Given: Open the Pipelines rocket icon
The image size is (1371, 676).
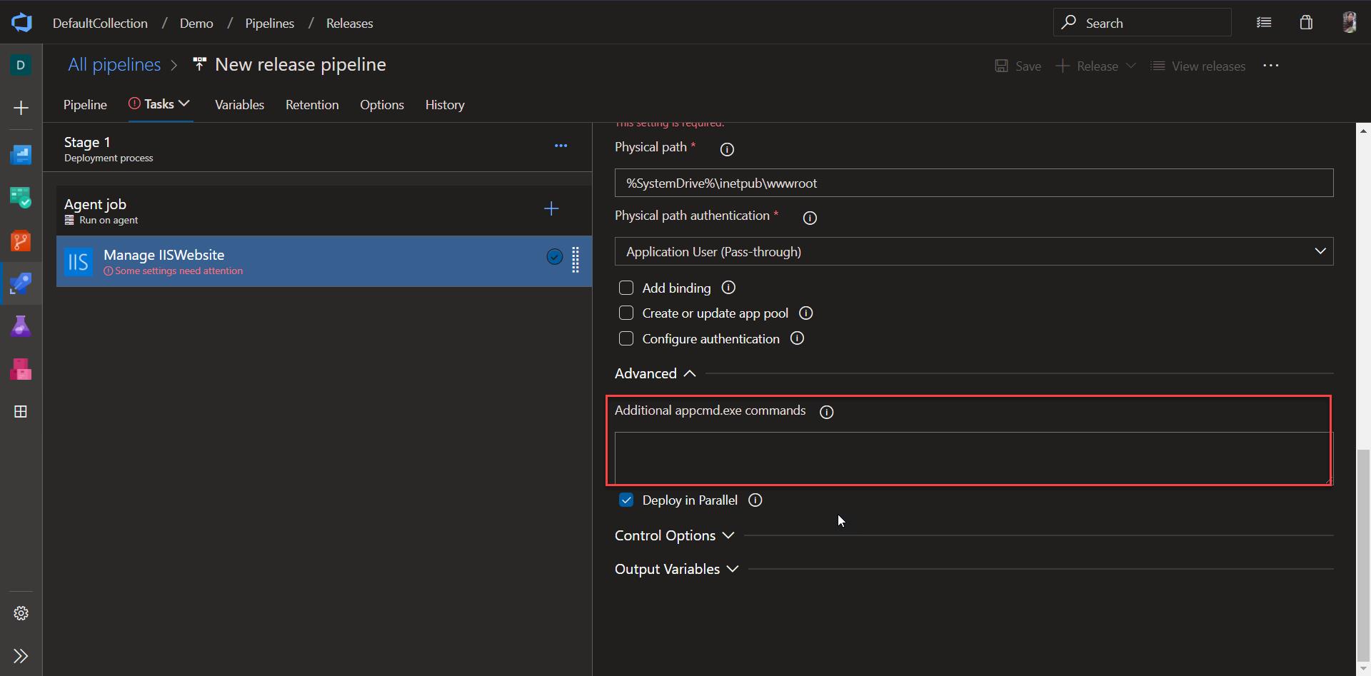Looking at the screenshot, I should click(x=21, y=283).
